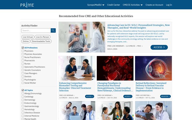Viewport: 192px width, 120px height.
Task: Check the Internal Medicine topic
Action: pos(23,116)
